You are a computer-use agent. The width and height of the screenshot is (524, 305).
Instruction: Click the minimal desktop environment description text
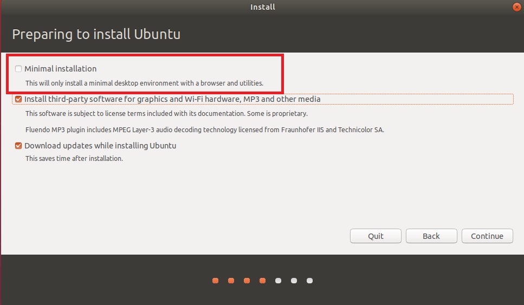[144, 83]
